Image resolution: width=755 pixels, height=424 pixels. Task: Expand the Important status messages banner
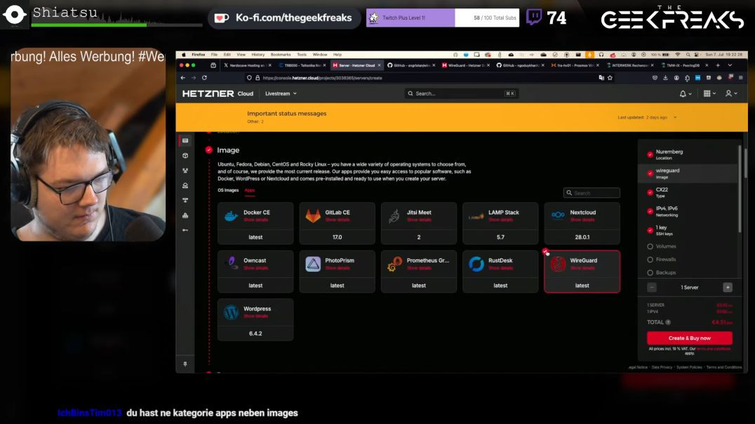tap(675, 117)
